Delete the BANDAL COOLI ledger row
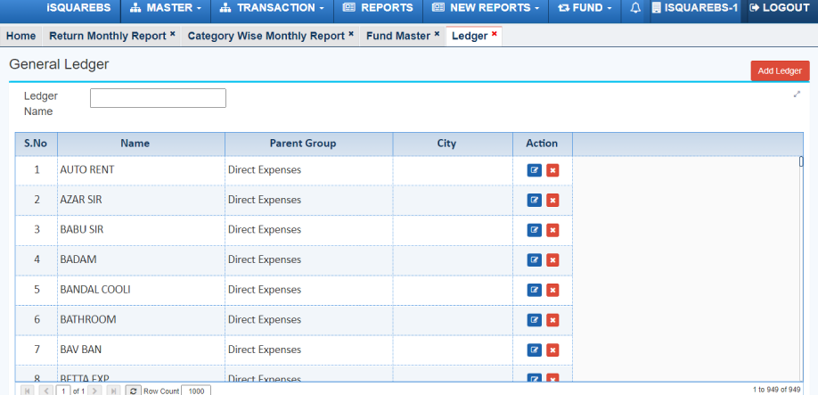The image size is (818, 395). coord(552,290)
